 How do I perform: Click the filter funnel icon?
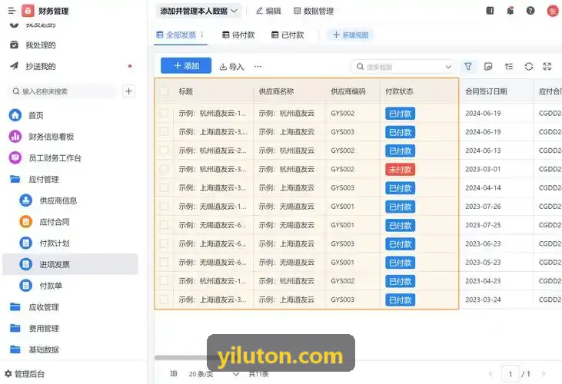(468, 66)
